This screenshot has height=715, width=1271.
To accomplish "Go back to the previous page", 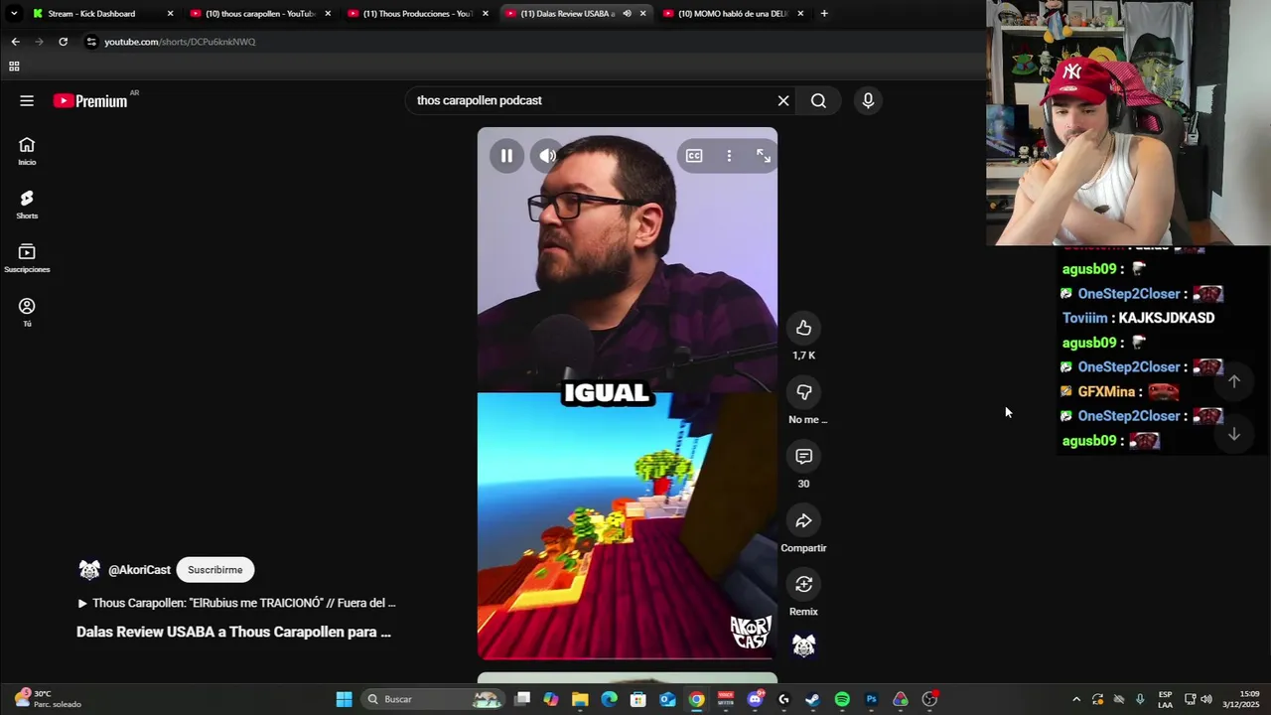I will coord(15,42).
